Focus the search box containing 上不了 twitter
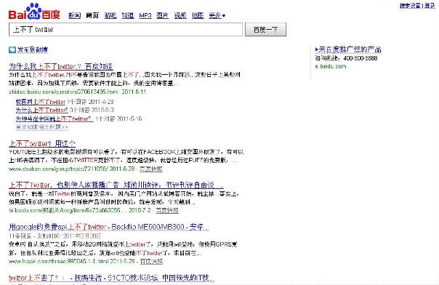 (x=126, y=29)
